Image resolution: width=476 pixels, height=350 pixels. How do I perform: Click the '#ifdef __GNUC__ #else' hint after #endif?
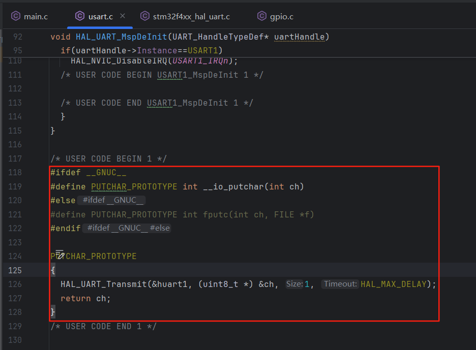pos(127,228)
